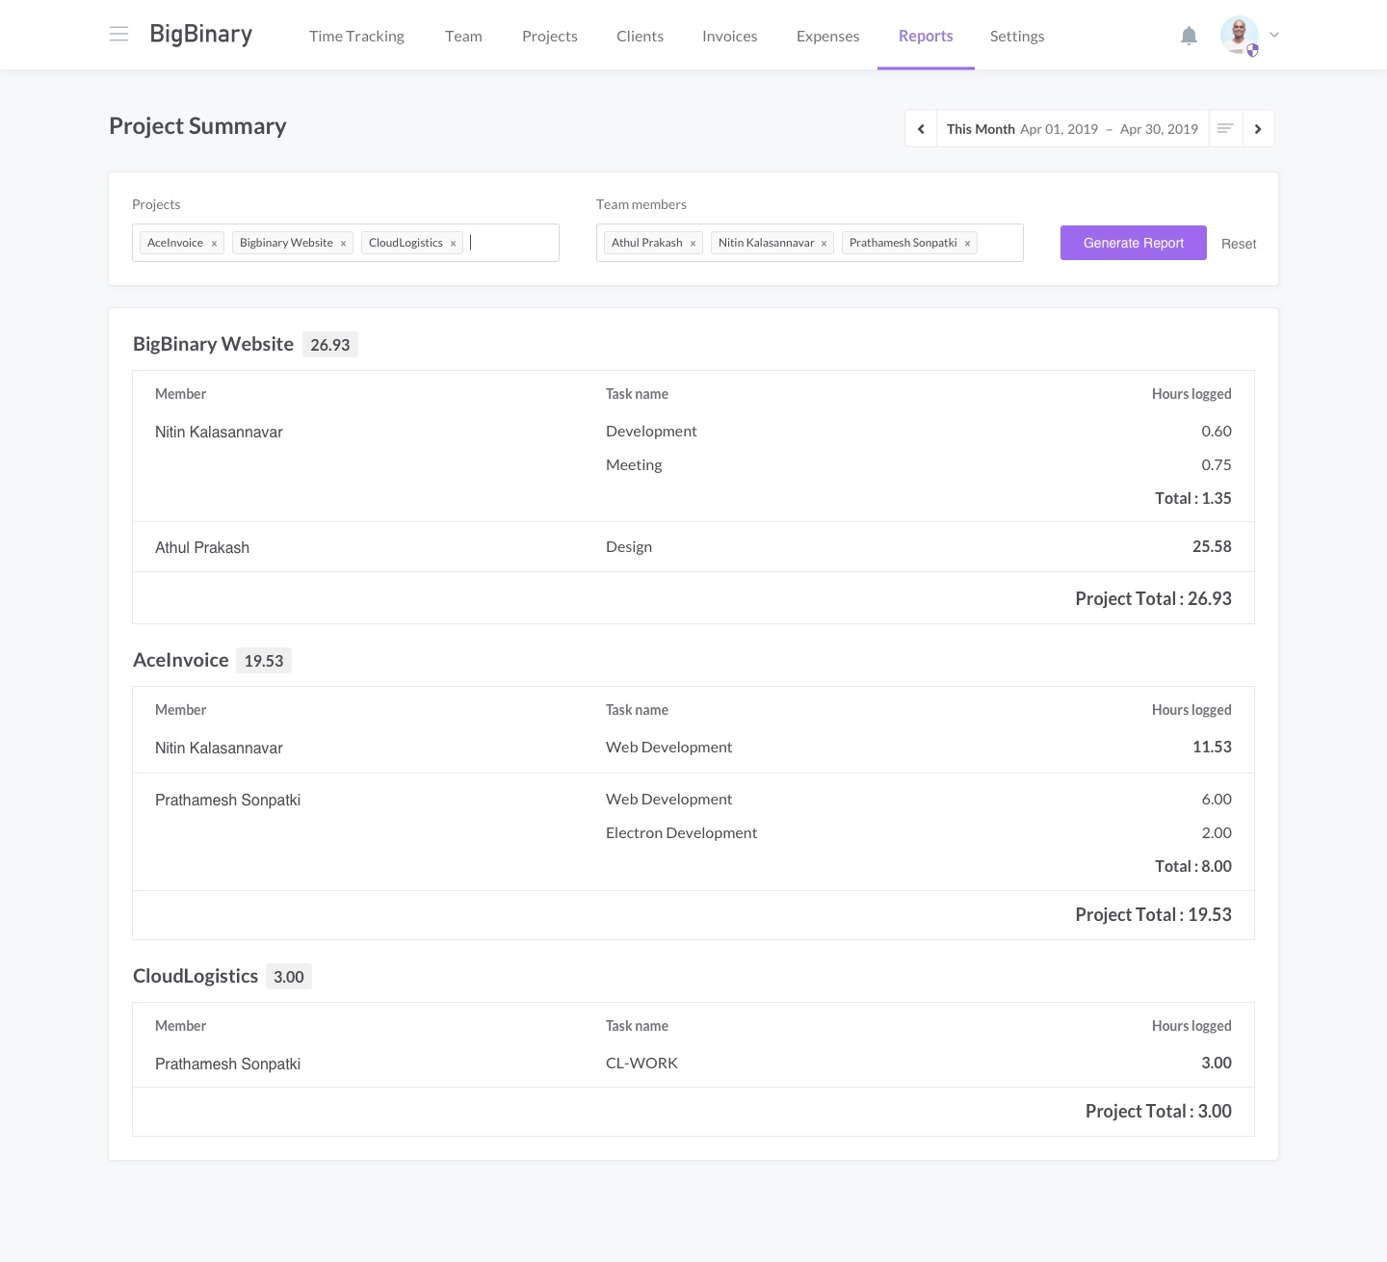
Task: Go to the Invoices tab
Action: pyautogui.click(x=729, y=36)
